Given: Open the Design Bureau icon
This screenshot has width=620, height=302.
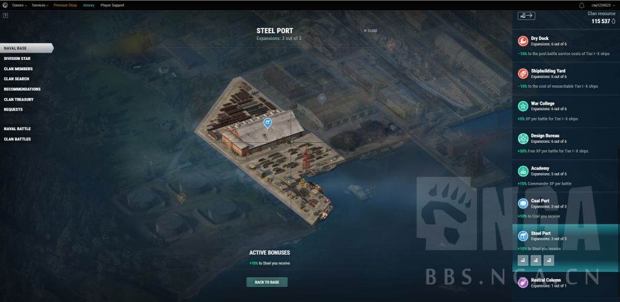Looking at the screenshot, I should click(x=523, y=139).
